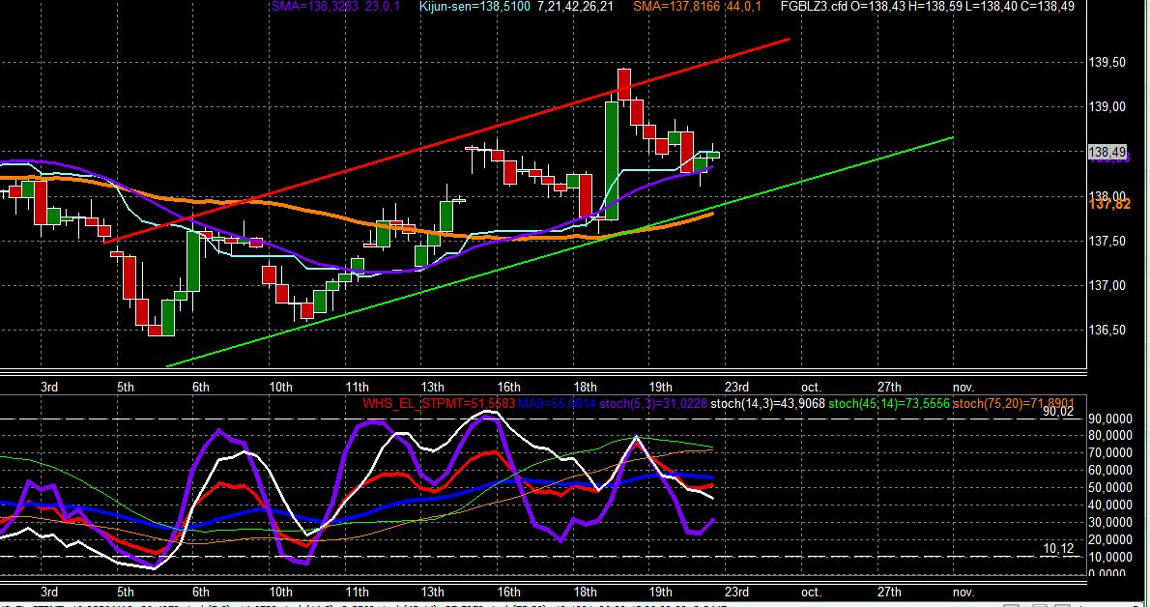Click the tall green candle on the 18th
Screen dimensions: 1150x607
coord(612,160)
